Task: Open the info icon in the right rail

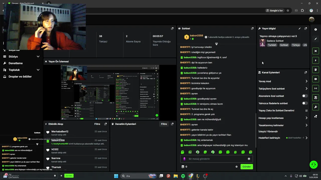Action: [x=315, y=29]
